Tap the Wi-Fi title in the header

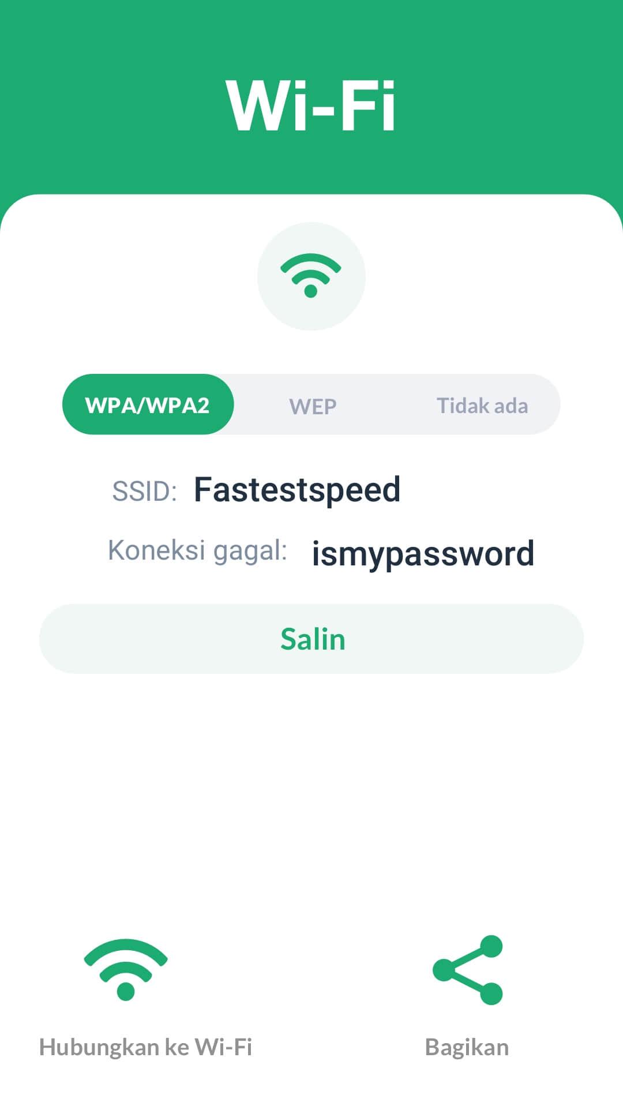point(311,107)
